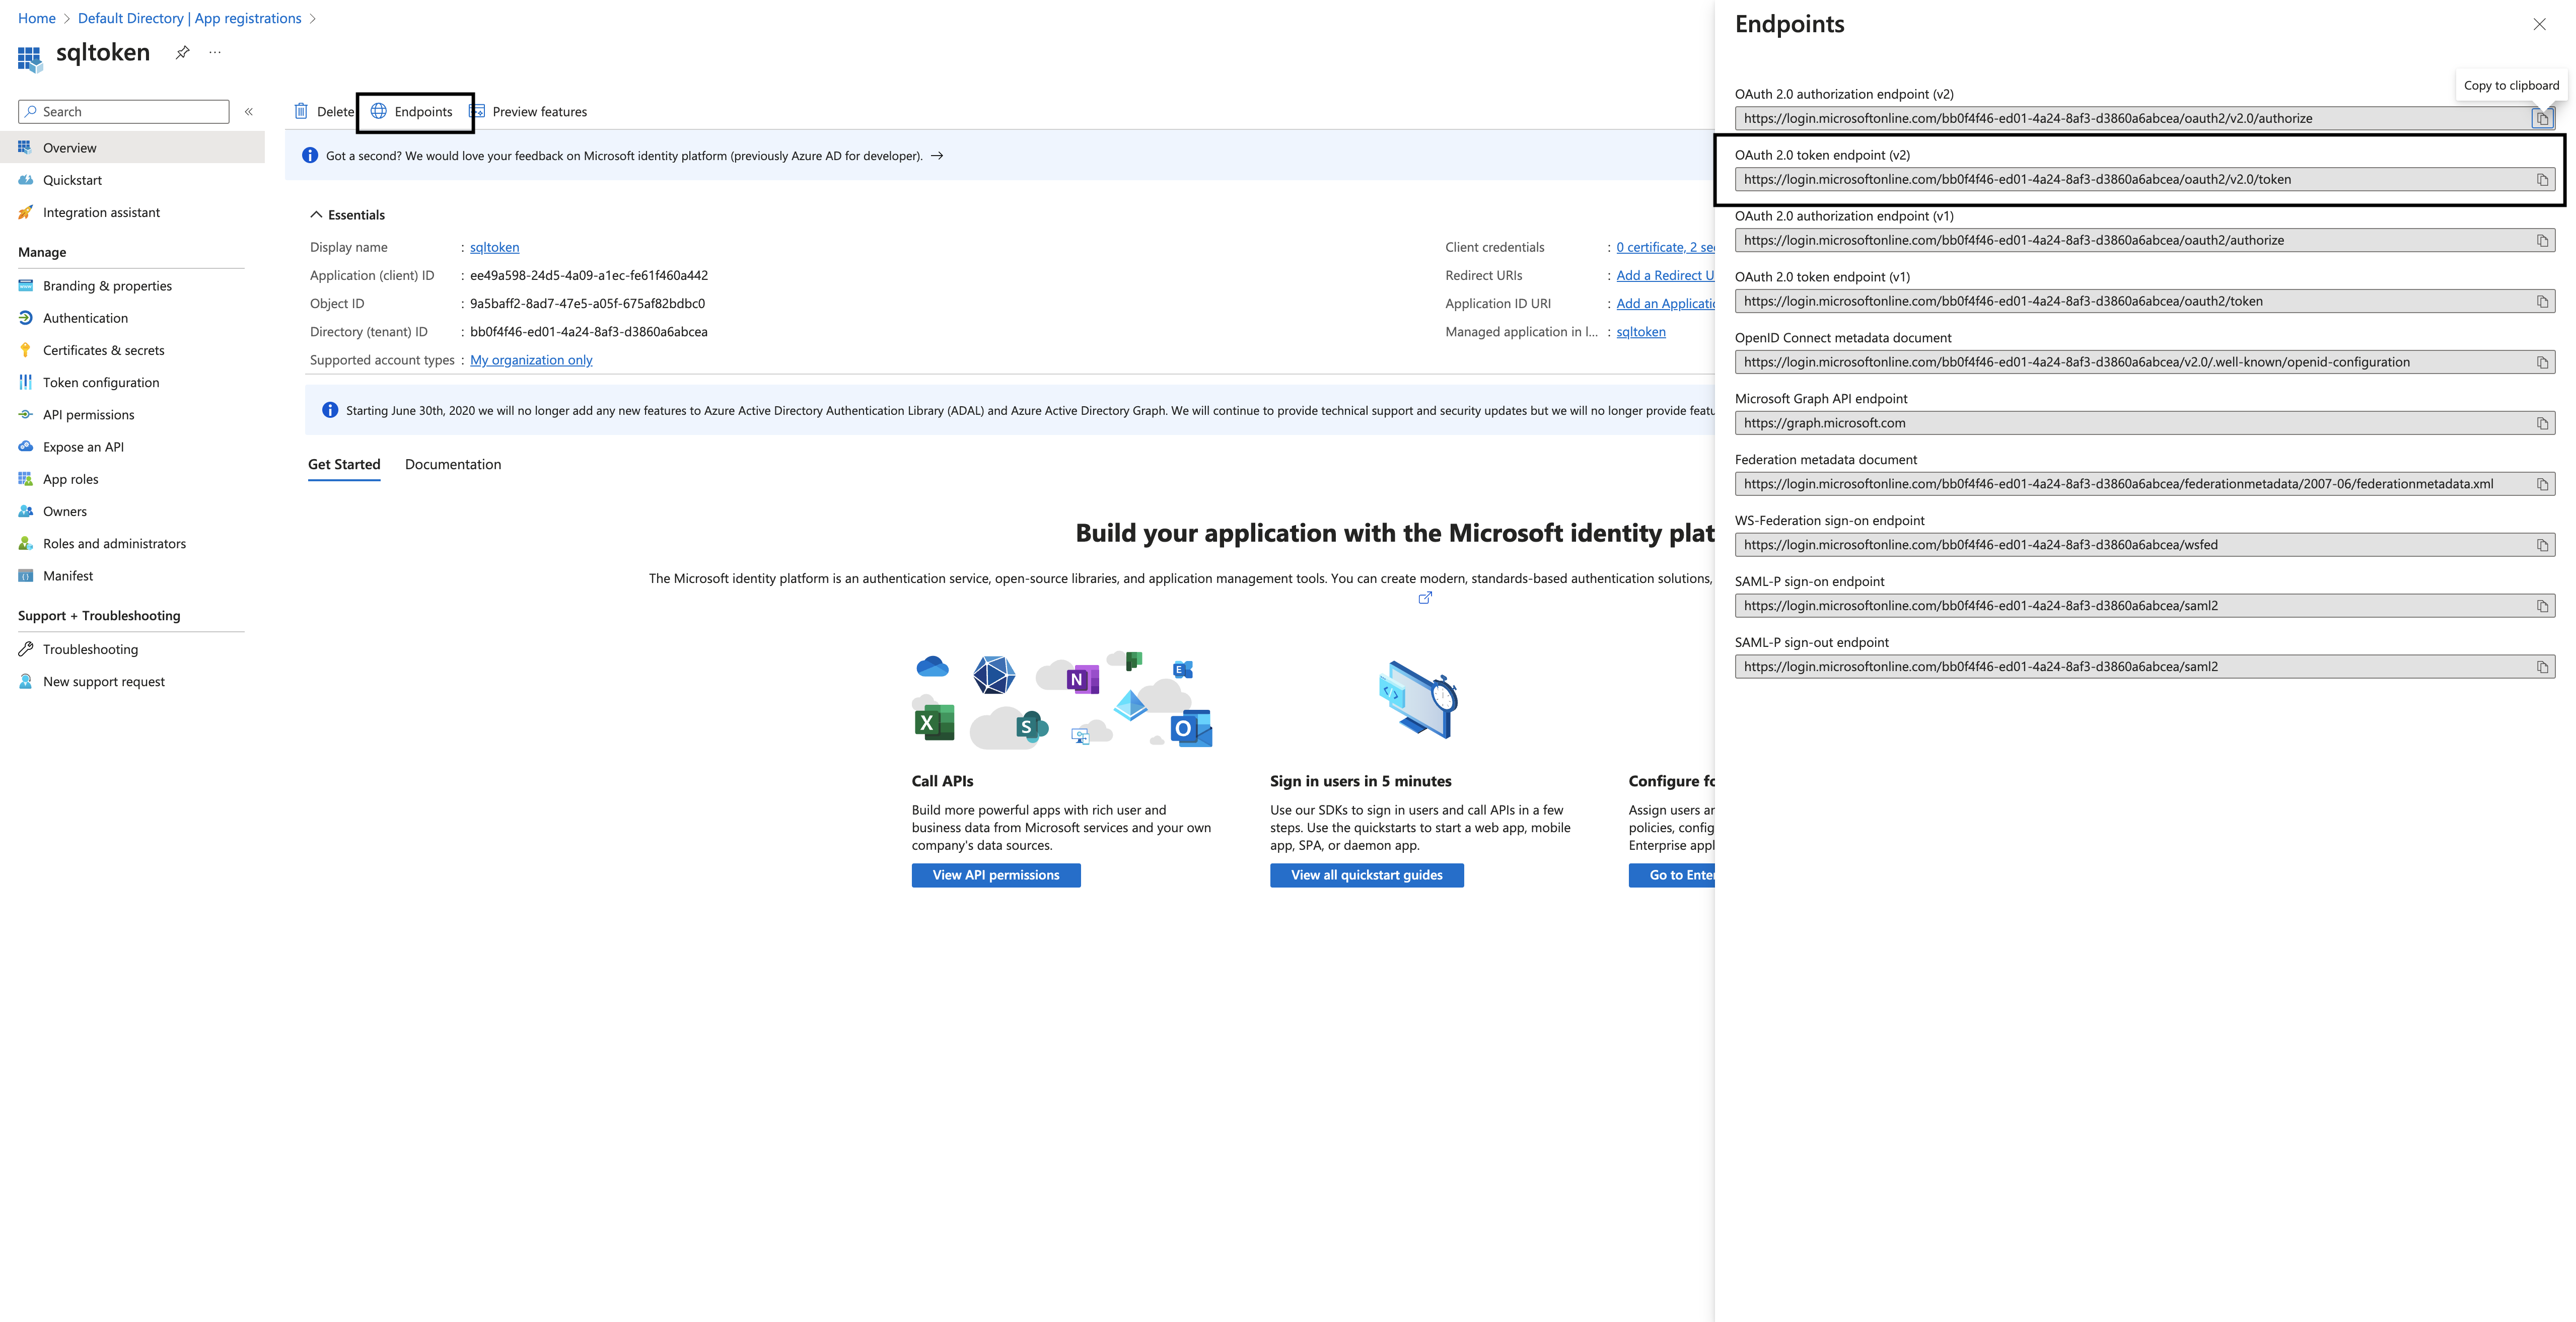This screenshot has height=1322, width=2576.
Task: Open Token configuration in the sidebar
Action: pos(100,382)
